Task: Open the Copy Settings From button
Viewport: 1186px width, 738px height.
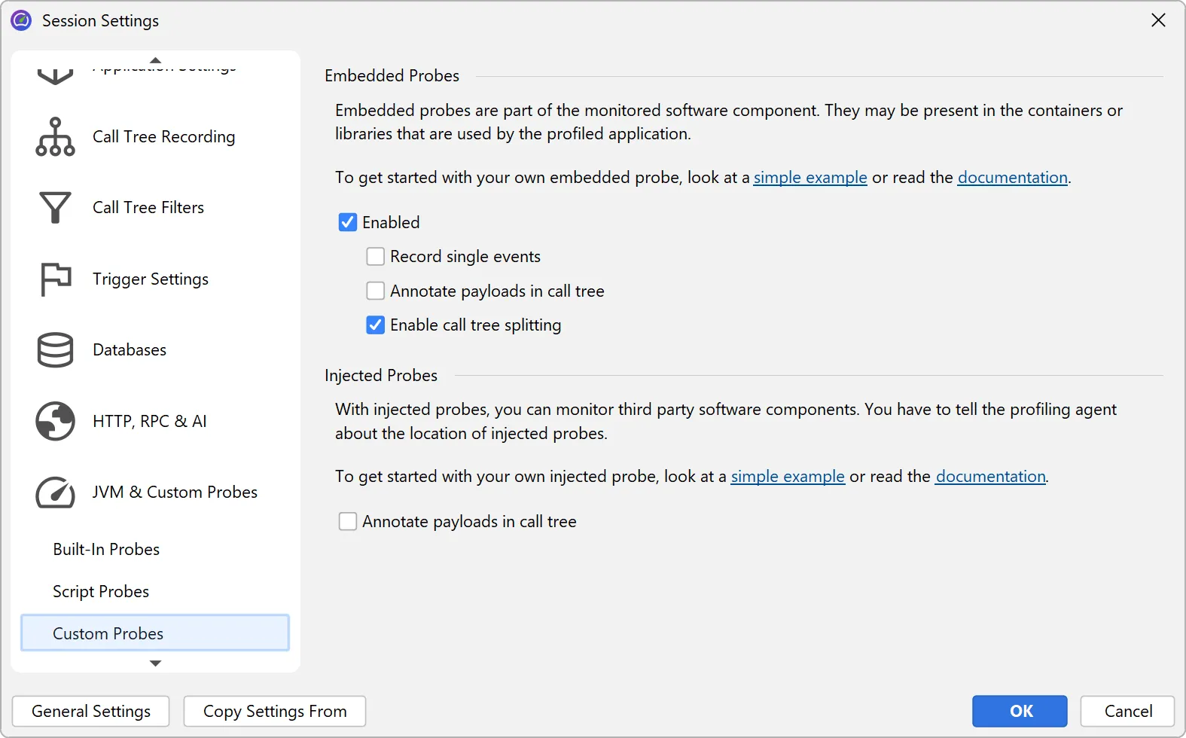Action: coord(275,712)
